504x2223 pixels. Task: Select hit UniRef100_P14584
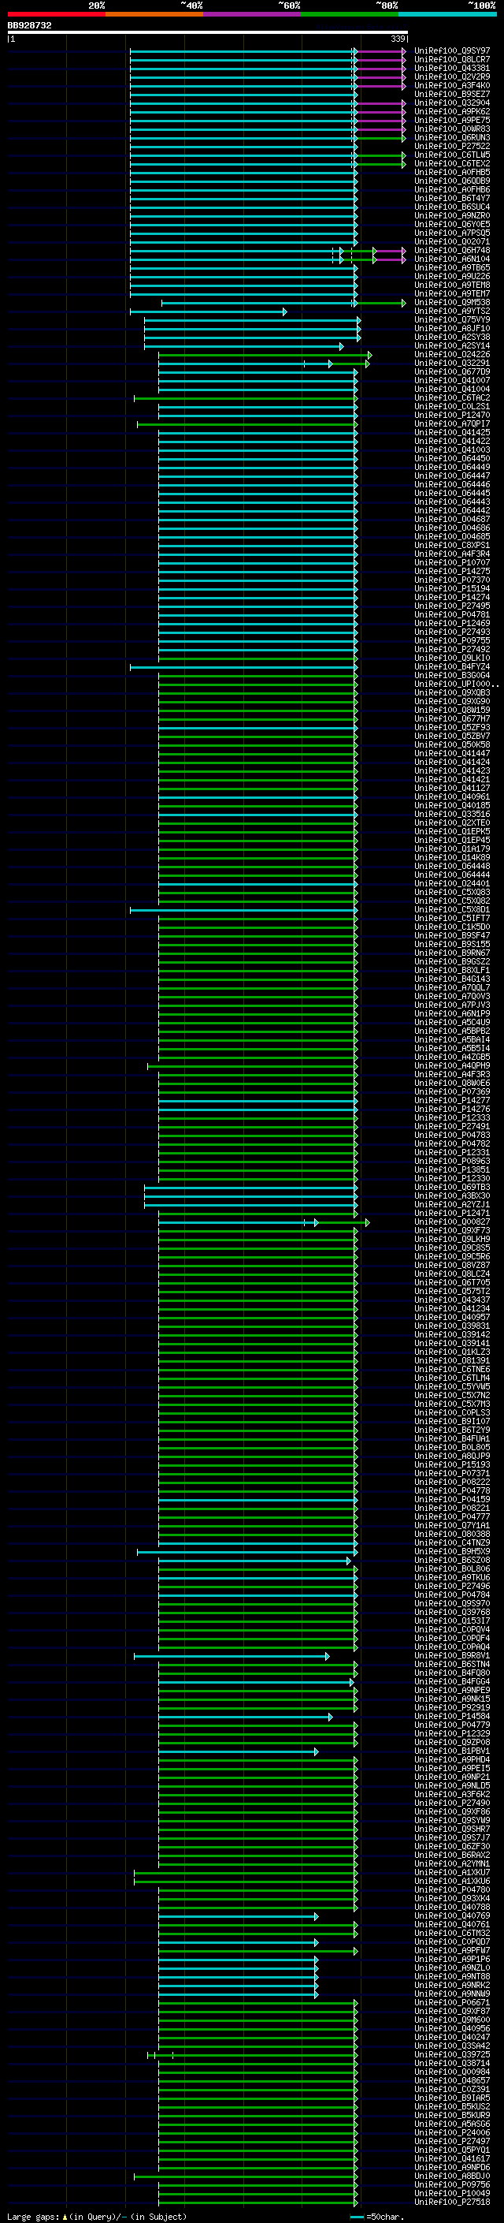coord(452,1717)
